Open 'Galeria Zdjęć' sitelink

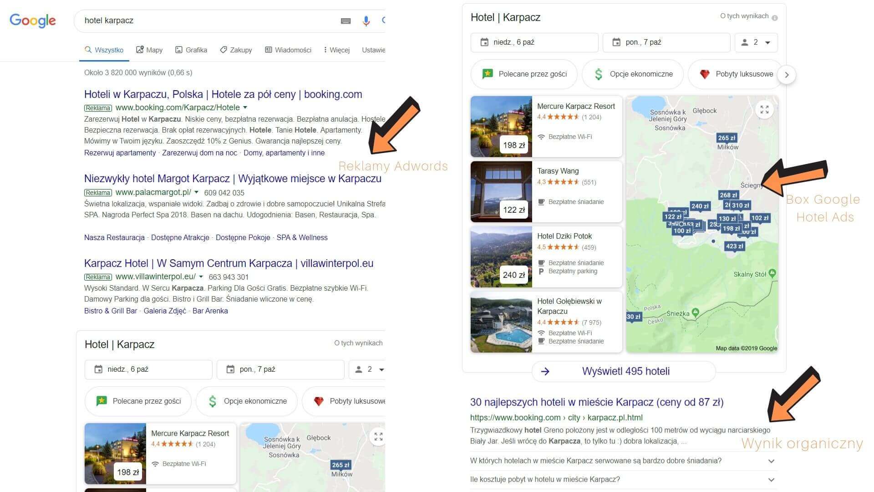pos(165,311)
